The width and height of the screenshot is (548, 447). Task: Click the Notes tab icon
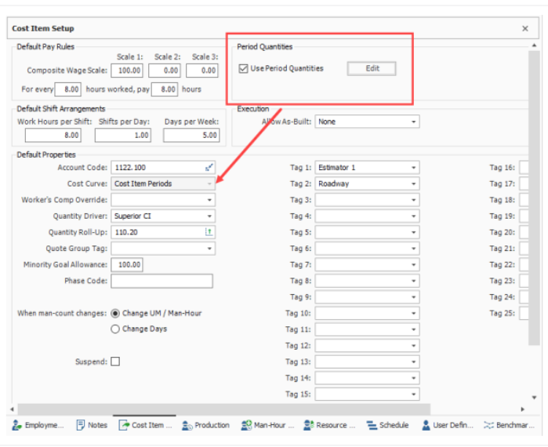tap(81, 425)
